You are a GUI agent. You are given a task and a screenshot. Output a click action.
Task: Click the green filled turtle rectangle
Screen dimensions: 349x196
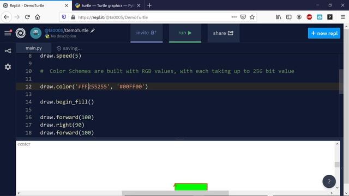point(191,187)
